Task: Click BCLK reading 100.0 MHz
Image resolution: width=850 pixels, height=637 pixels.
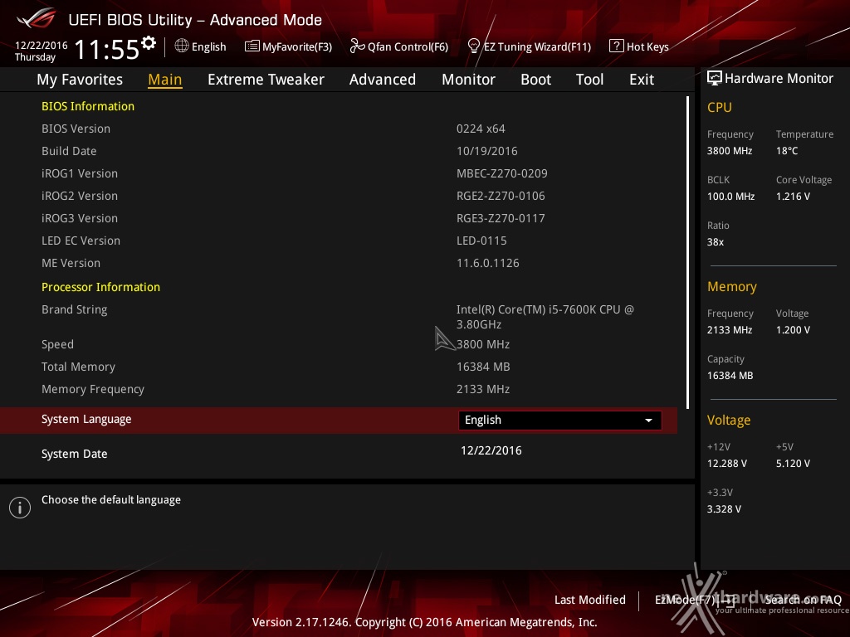Action: coord(730,196)
